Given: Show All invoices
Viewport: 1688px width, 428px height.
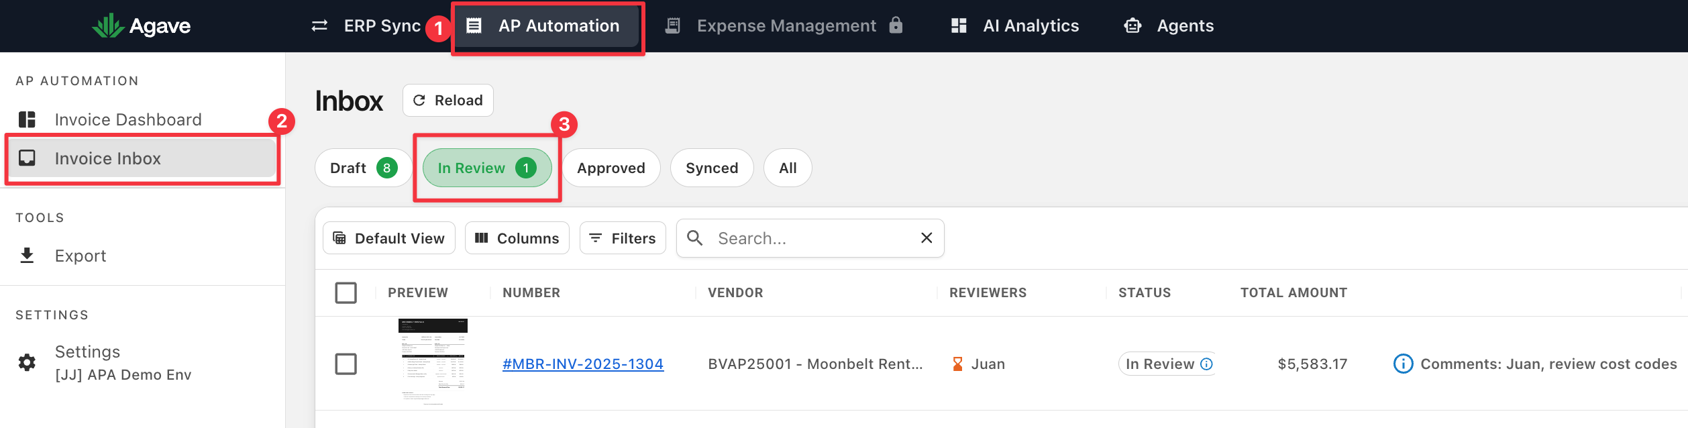Looking at the screenshot, I should click(x=788, y=168).
